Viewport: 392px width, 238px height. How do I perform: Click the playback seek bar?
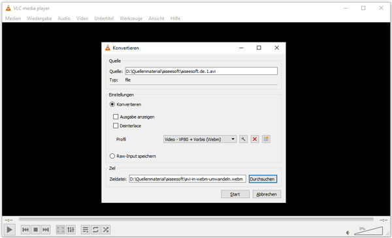click(196, 220)
